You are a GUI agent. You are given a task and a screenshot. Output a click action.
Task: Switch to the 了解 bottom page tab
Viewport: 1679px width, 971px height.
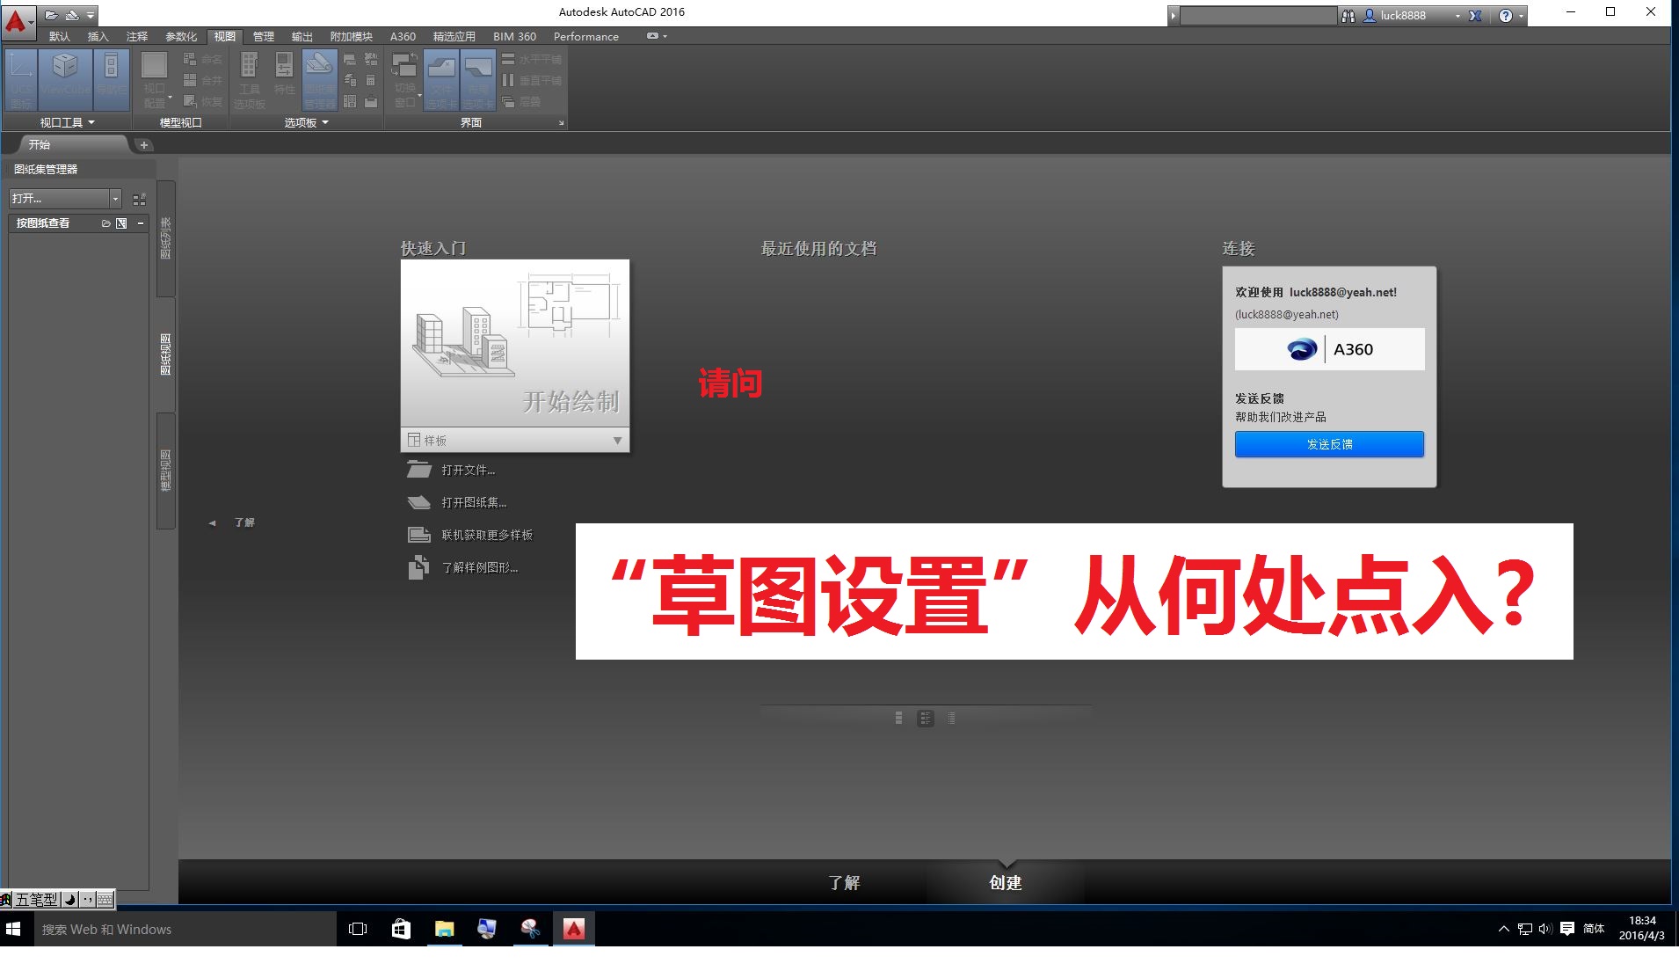844,882
